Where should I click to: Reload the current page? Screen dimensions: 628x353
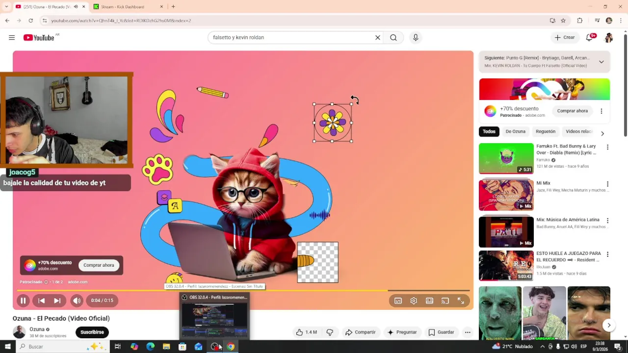click(30, 21)
